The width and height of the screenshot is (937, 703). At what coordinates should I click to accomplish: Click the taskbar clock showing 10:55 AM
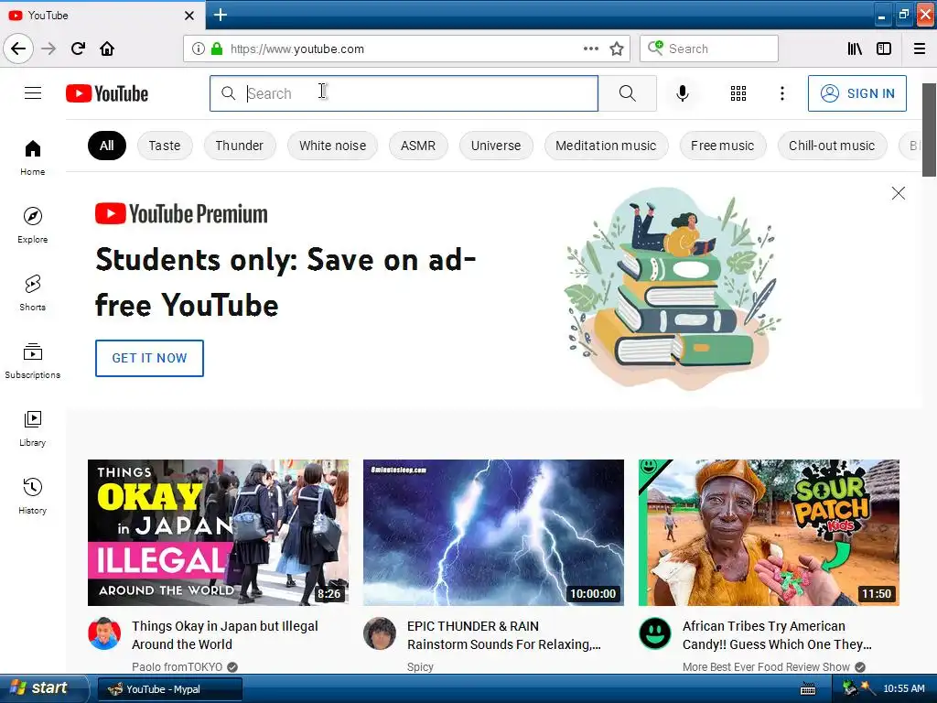point(903,688)
